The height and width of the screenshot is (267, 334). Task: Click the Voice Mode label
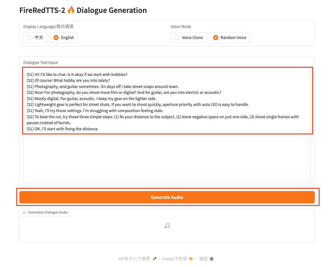coord(181,26)
